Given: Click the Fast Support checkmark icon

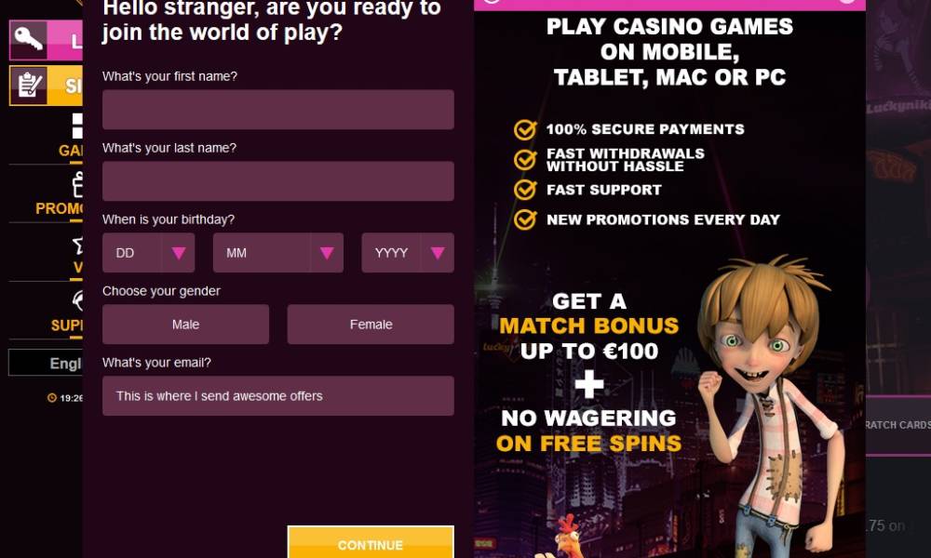Looking at the screenshot, I should pyautogui.click(x=525, y=190).
